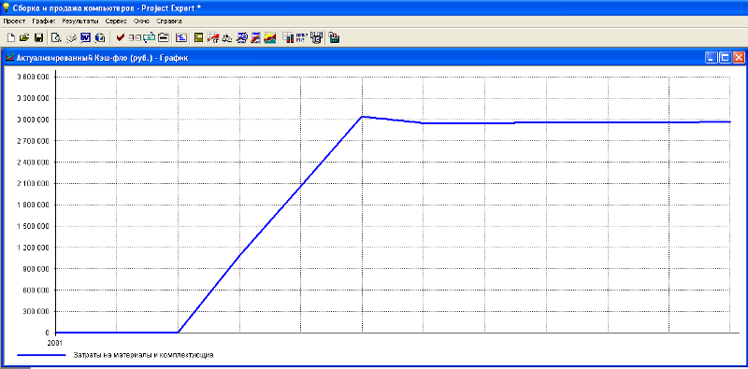Open the Результаты menu

pyautogui.click(x=80, y=21)
